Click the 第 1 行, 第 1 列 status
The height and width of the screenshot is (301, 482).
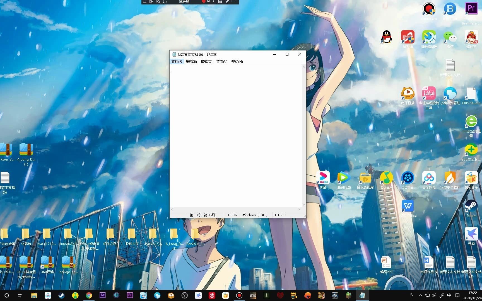[x=202, y=215]
